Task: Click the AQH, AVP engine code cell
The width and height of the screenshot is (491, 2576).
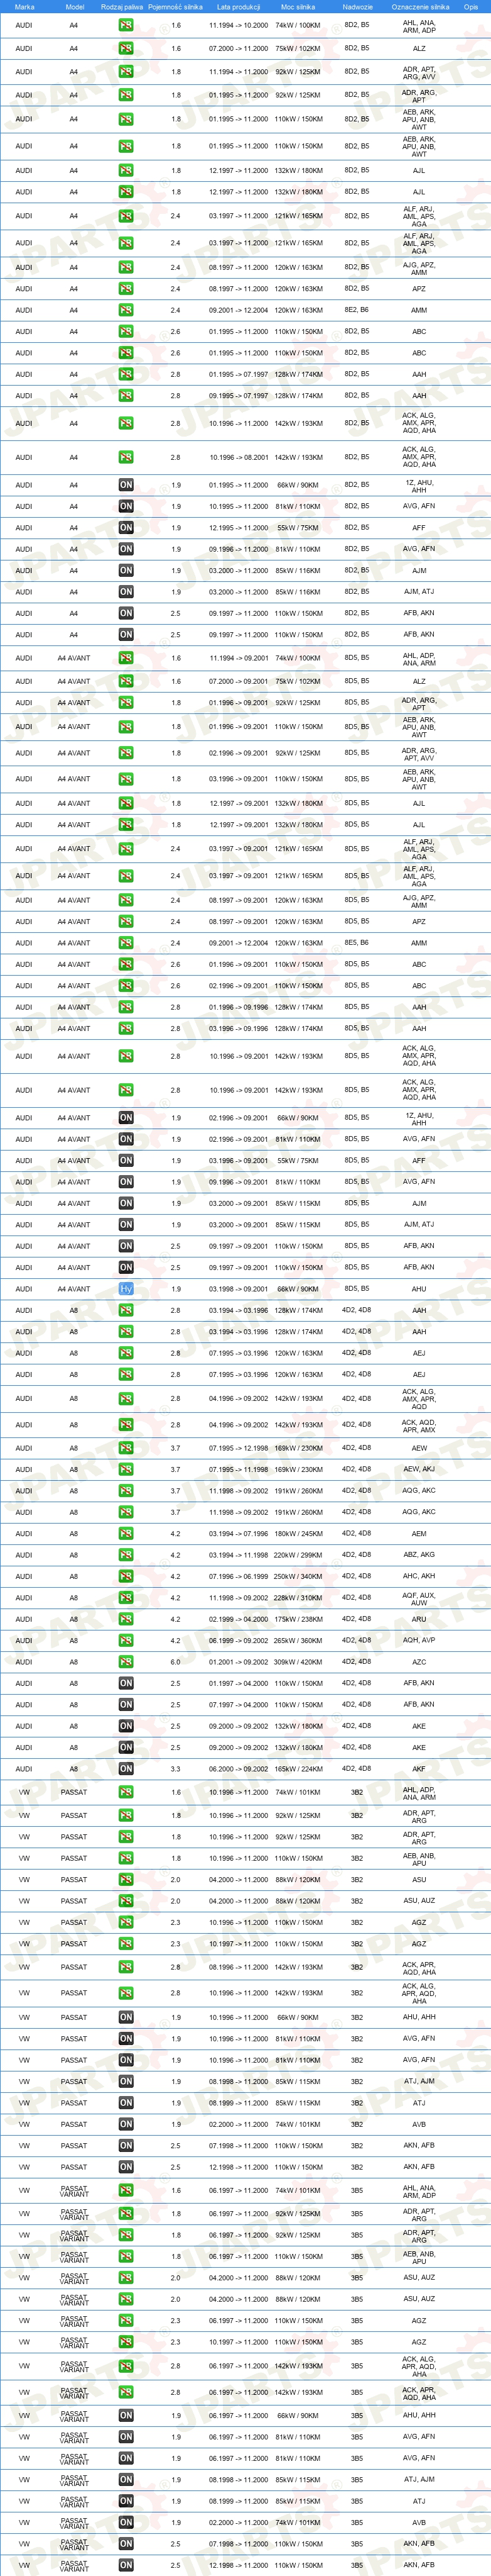Action: point(419,1640)
